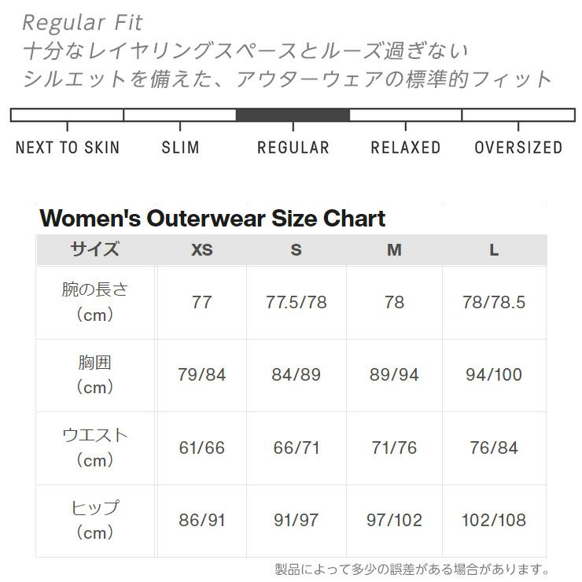Click the dark REGULAR segment of fit bar
This screenshot has width=582, height=582.
[293, 115]
